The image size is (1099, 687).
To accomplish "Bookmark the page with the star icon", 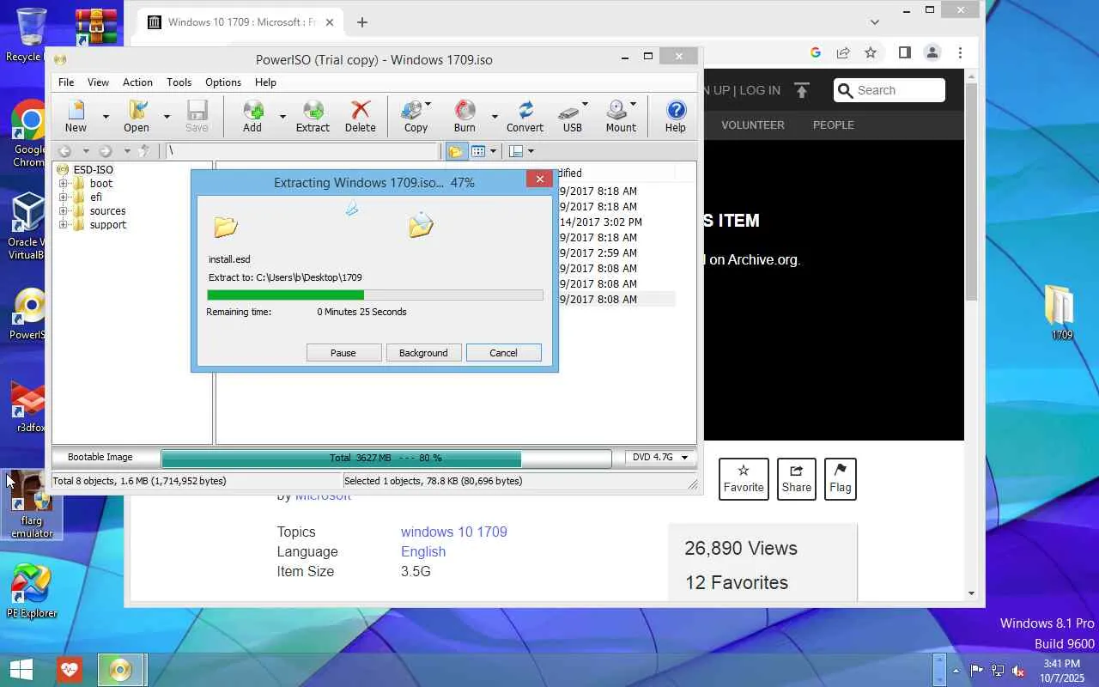I will click(871, 52).
